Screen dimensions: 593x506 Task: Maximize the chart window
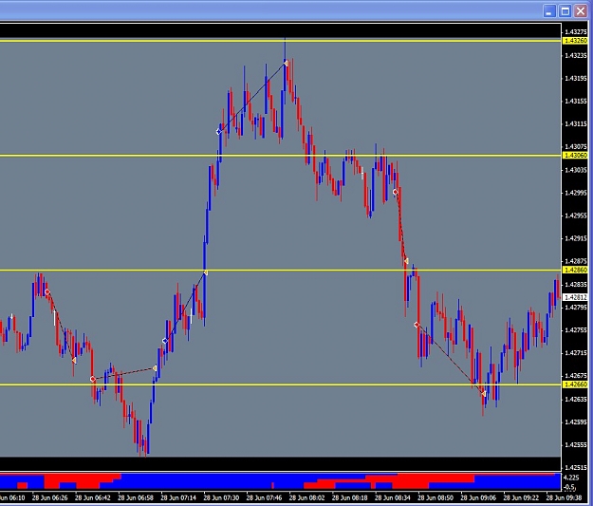565,11
